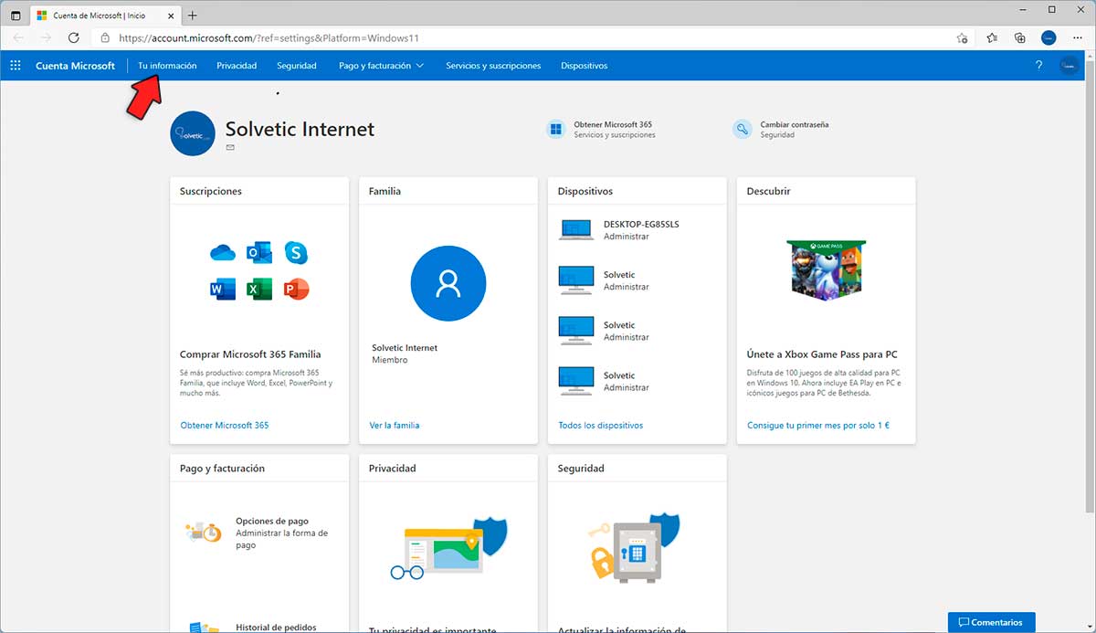Open the account avatar in blue header
Screen dimensions: 1096x633
click(x=1069, y=66)
